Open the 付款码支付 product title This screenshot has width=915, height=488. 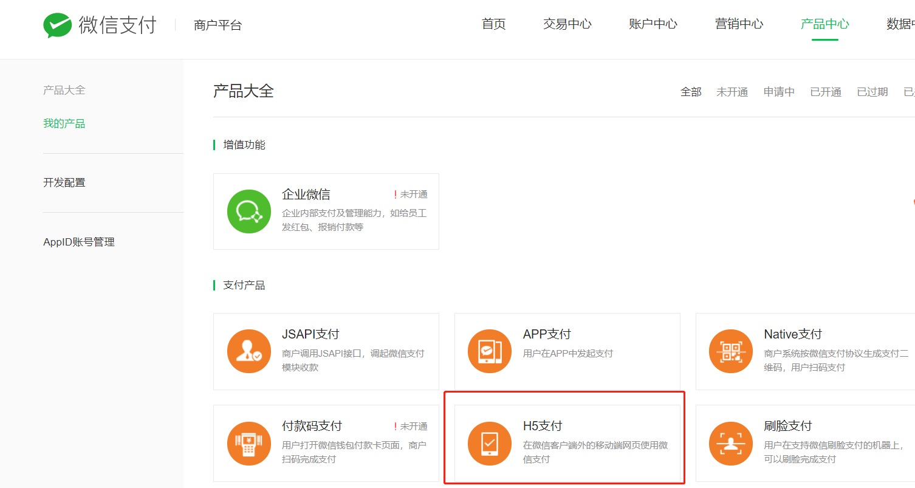pos(312,426)
